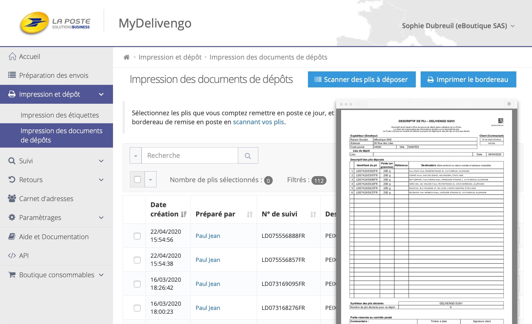Screen dimensions: 532x324
Task: Select Impression des documents de dépôts item
Action: pyautogui.click(x=56, y=135)
